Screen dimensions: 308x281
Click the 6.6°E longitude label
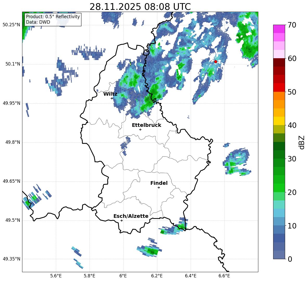pos(224,276)
